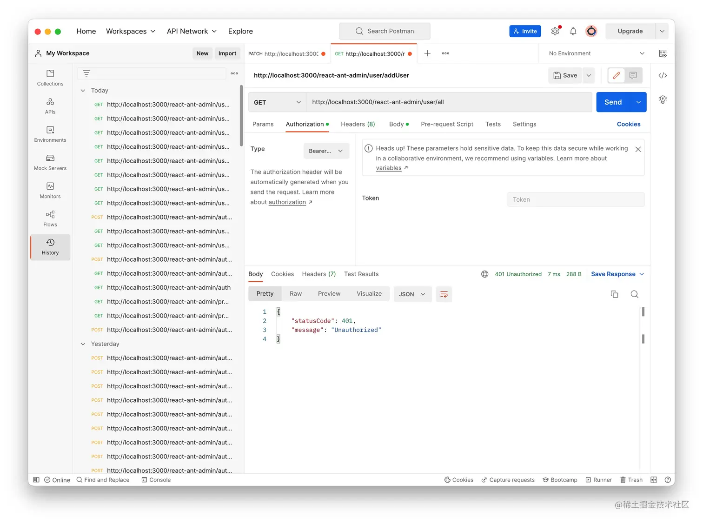Open the tab options three-dots menu

tap(445, 53)
